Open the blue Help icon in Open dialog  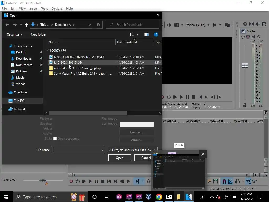(x=156, y=34)
